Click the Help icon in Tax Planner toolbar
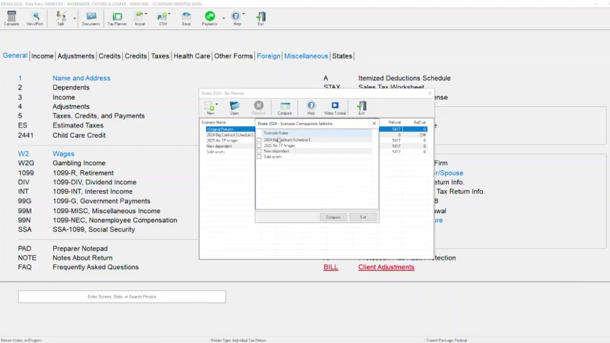 pos(311,108)
